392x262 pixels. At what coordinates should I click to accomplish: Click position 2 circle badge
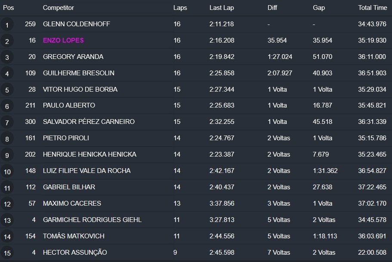[x=7, y=41]
